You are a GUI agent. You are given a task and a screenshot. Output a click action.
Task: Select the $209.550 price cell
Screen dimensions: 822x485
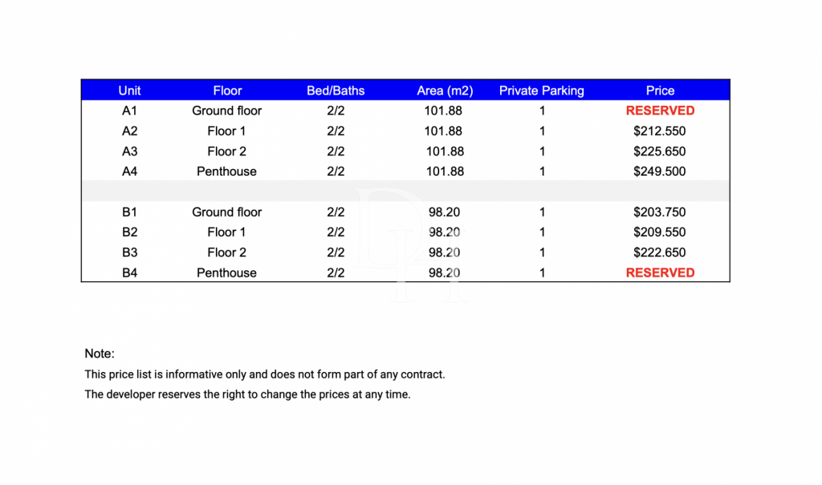point(660,232)
